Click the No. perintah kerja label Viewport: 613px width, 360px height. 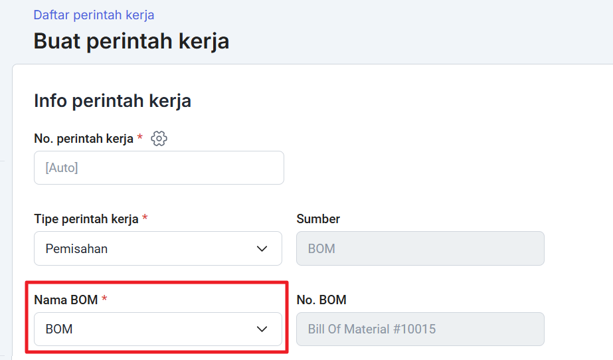[x=84, y=139]
